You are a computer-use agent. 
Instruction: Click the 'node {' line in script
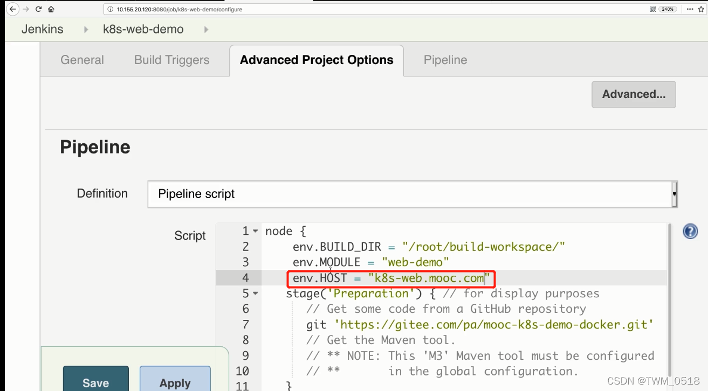286,231
